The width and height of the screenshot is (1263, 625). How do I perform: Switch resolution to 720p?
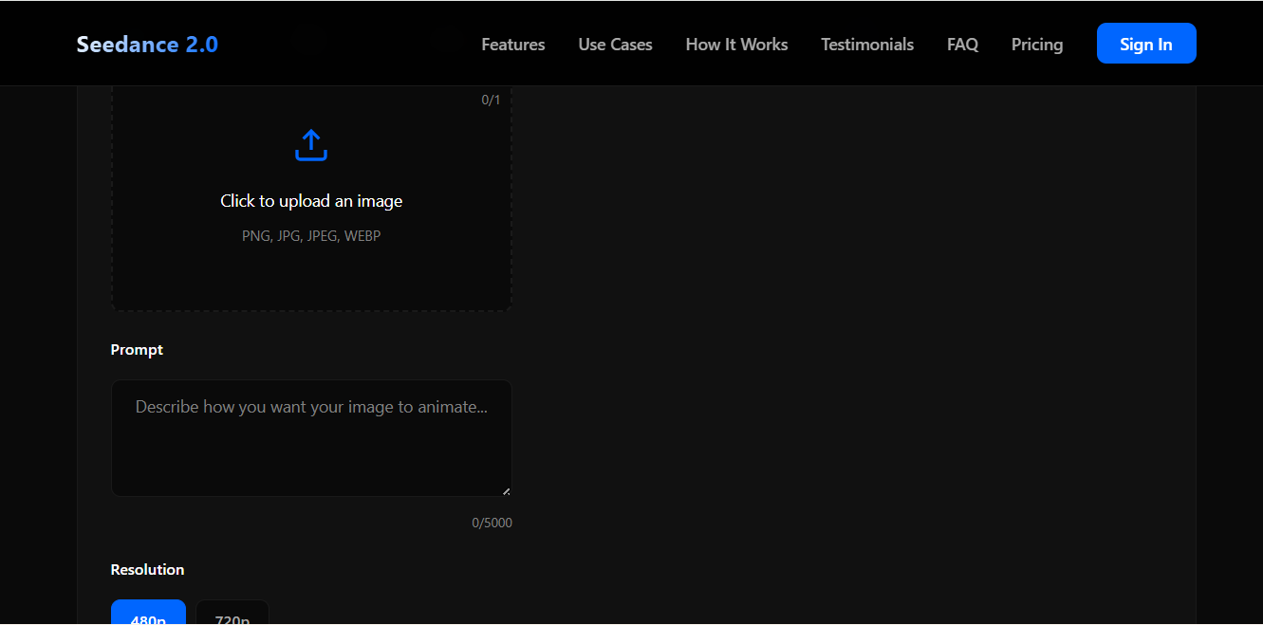pos(232,615)
